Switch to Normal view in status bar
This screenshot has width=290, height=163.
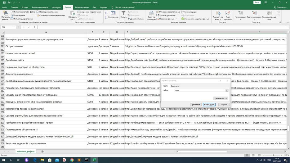247,155
